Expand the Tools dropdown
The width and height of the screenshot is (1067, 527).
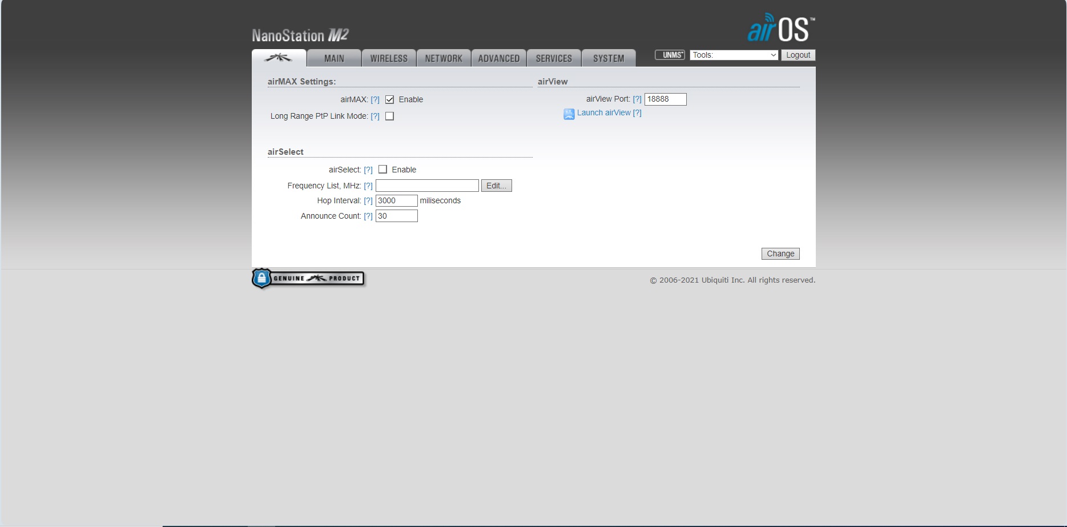734,55
